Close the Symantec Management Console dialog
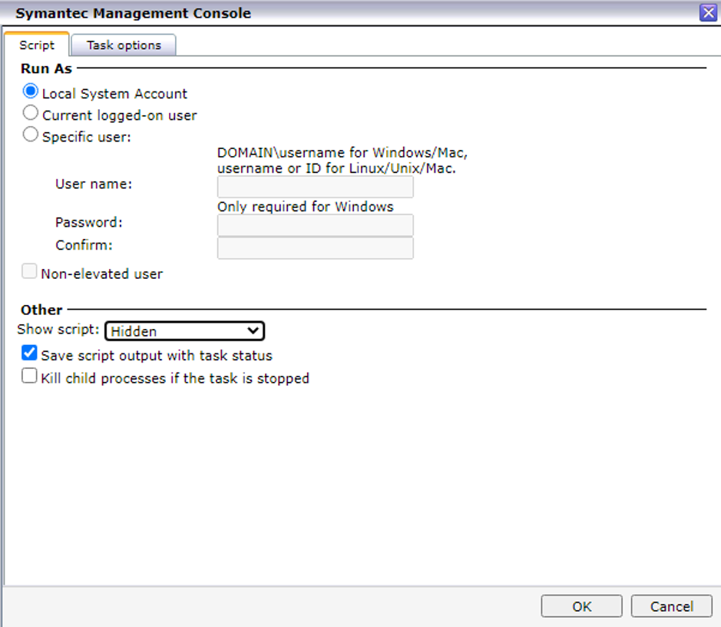 (x=708, y=12)
